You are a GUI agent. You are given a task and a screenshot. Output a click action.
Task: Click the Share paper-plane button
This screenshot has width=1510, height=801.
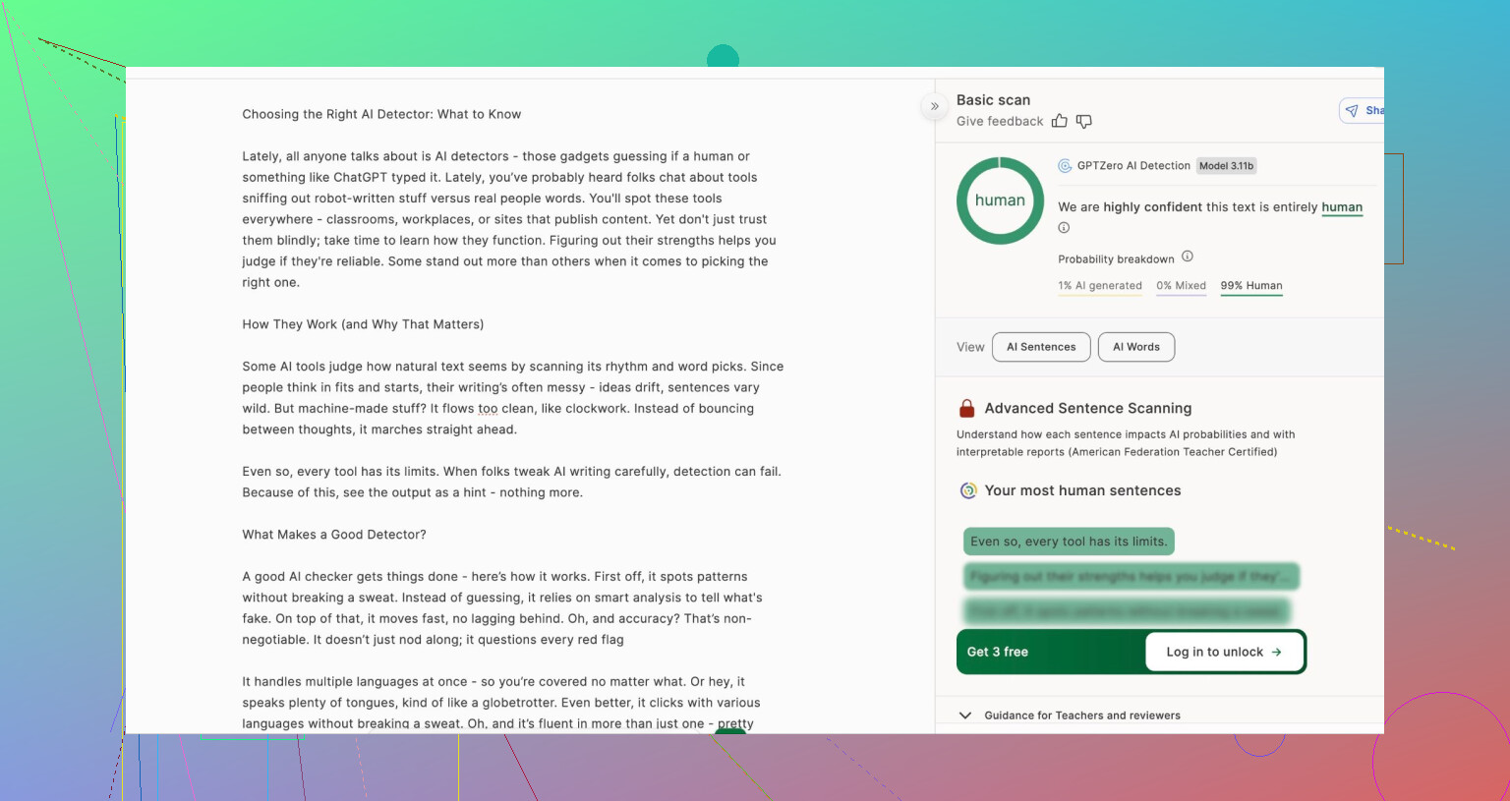click(1362, 111)
